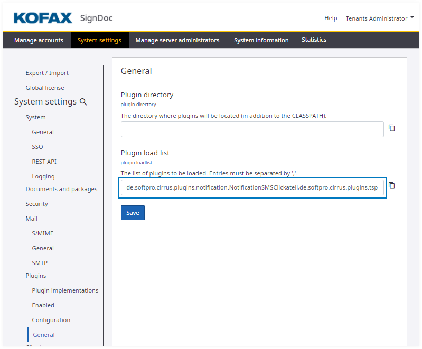Expand the Documents and packages section
422x349 pixels.
coord(61,189)
